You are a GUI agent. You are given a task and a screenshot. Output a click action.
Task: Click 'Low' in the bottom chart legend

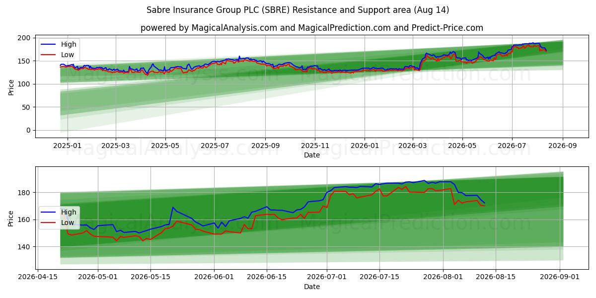tap(67, 223)
